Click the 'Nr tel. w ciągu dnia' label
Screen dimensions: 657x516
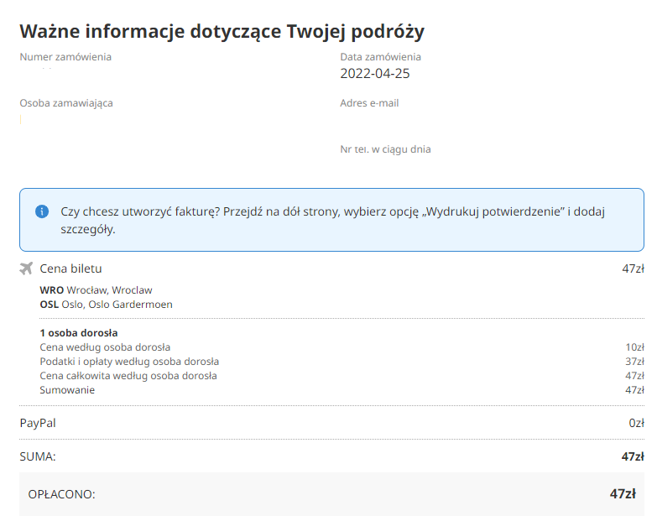click(385, 149)
